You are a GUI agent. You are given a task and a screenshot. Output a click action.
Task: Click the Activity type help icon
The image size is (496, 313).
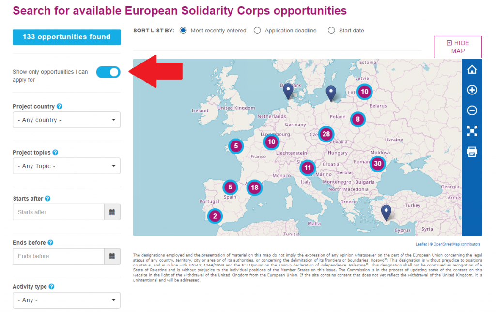(51, 287)
